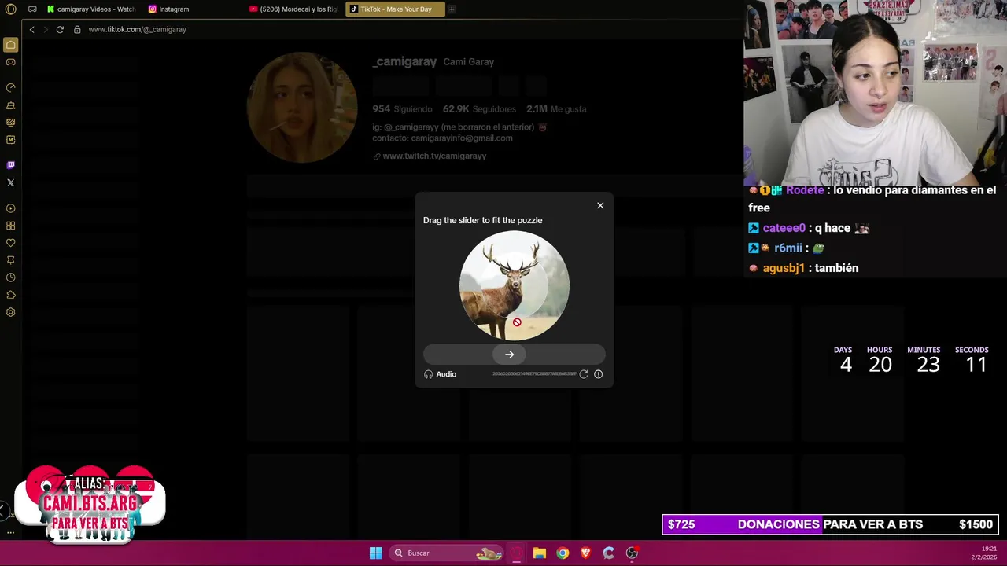This screenshot has width=1007, height=566.
Task: Open the sidebar three-dots setup menu
Action: pos(10,532)
